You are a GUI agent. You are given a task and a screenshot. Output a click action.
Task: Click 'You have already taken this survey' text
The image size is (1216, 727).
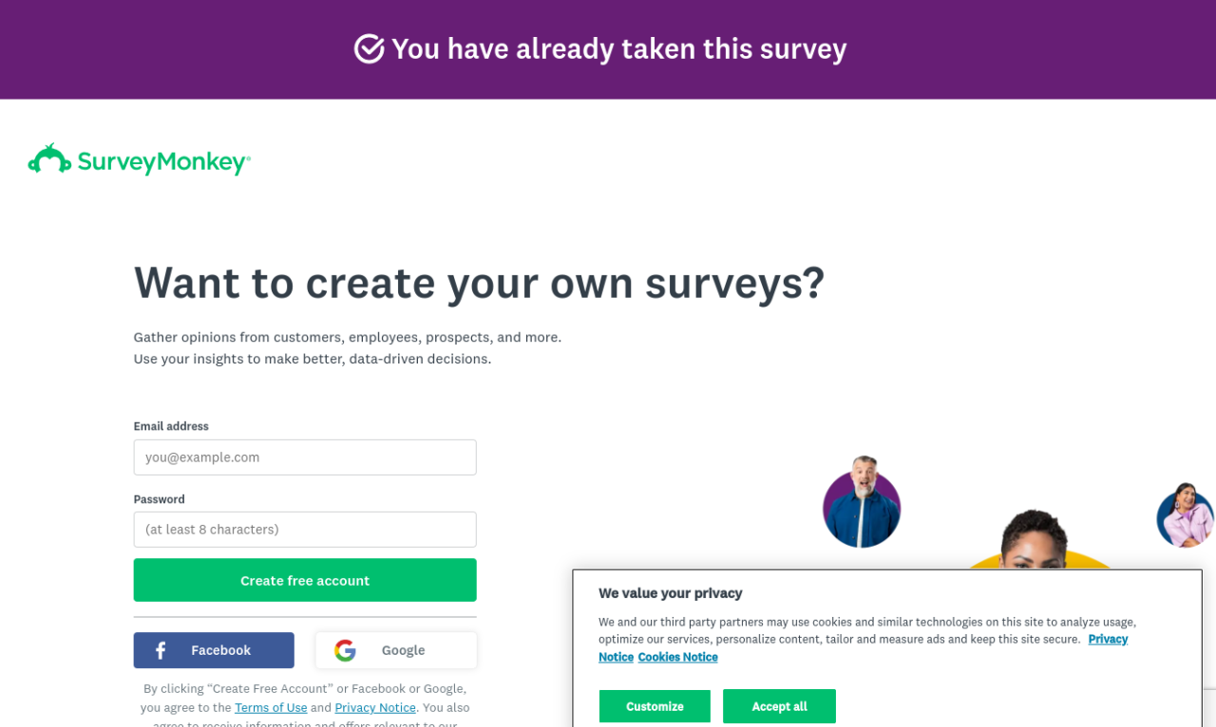(618, 48)
